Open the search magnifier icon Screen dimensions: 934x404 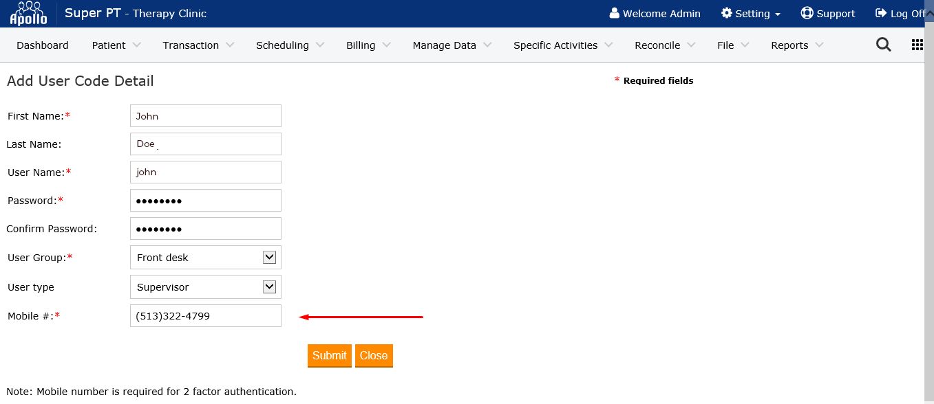pos(883,45)
